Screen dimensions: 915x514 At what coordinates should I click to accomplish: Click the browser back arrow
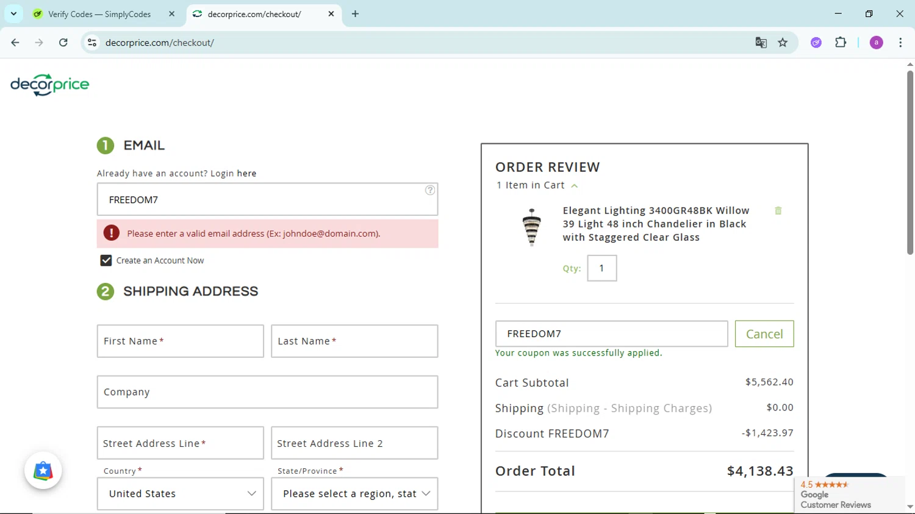pyautogui.click(x=15, y=43)
